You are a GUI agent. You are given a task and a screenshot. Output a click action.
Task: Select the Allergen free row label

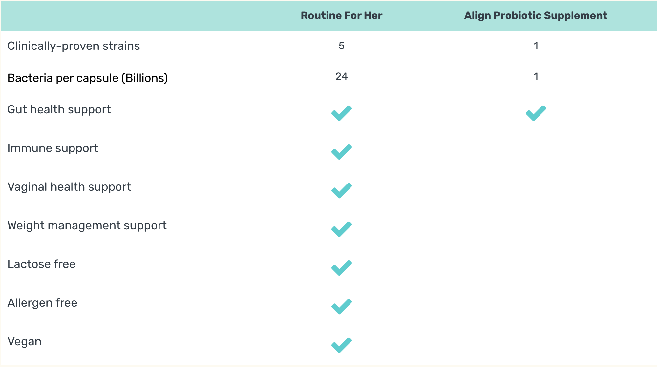tap(42, 303)
